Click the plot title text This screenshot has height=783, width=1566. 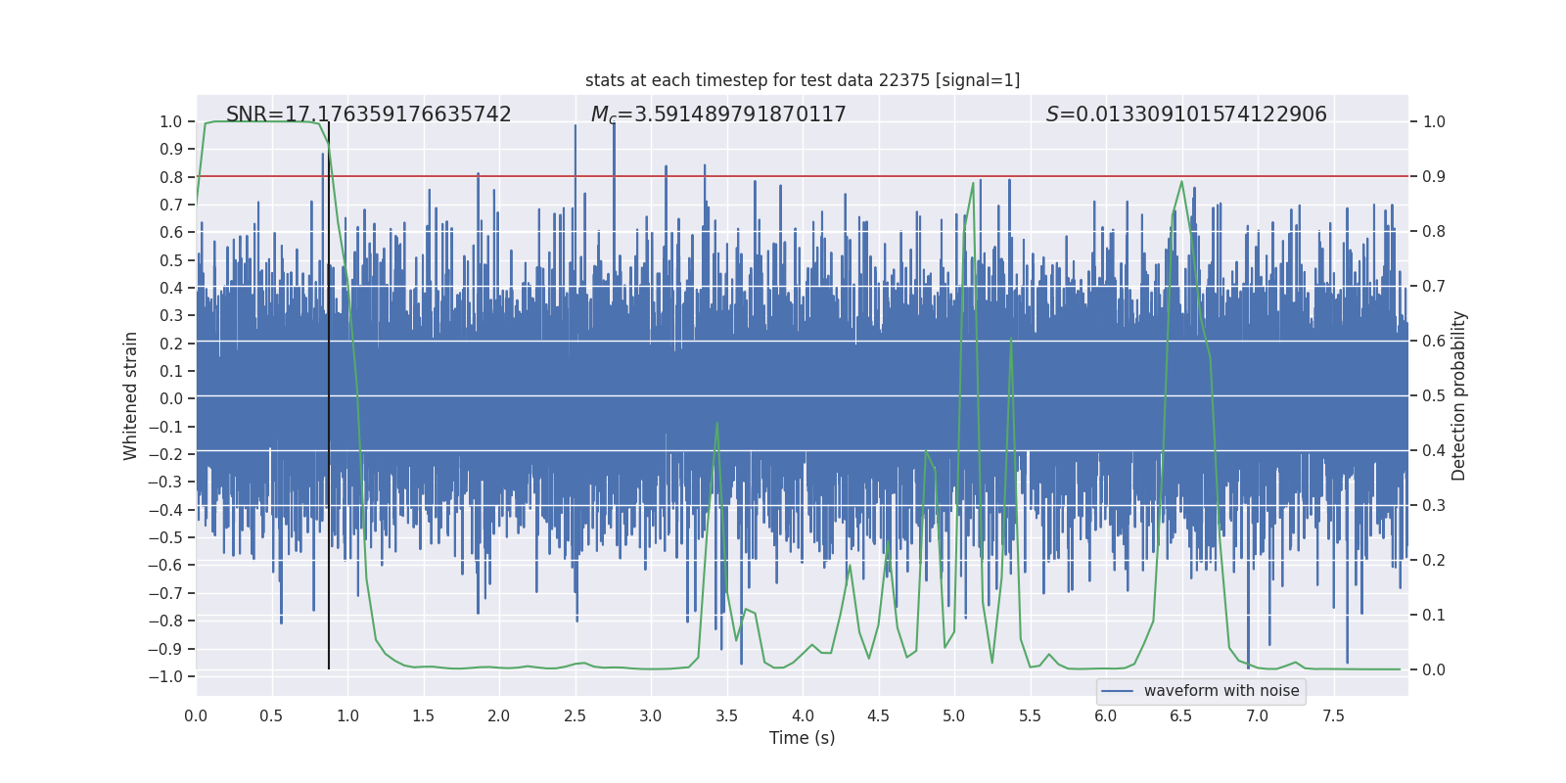click(803, 80)
